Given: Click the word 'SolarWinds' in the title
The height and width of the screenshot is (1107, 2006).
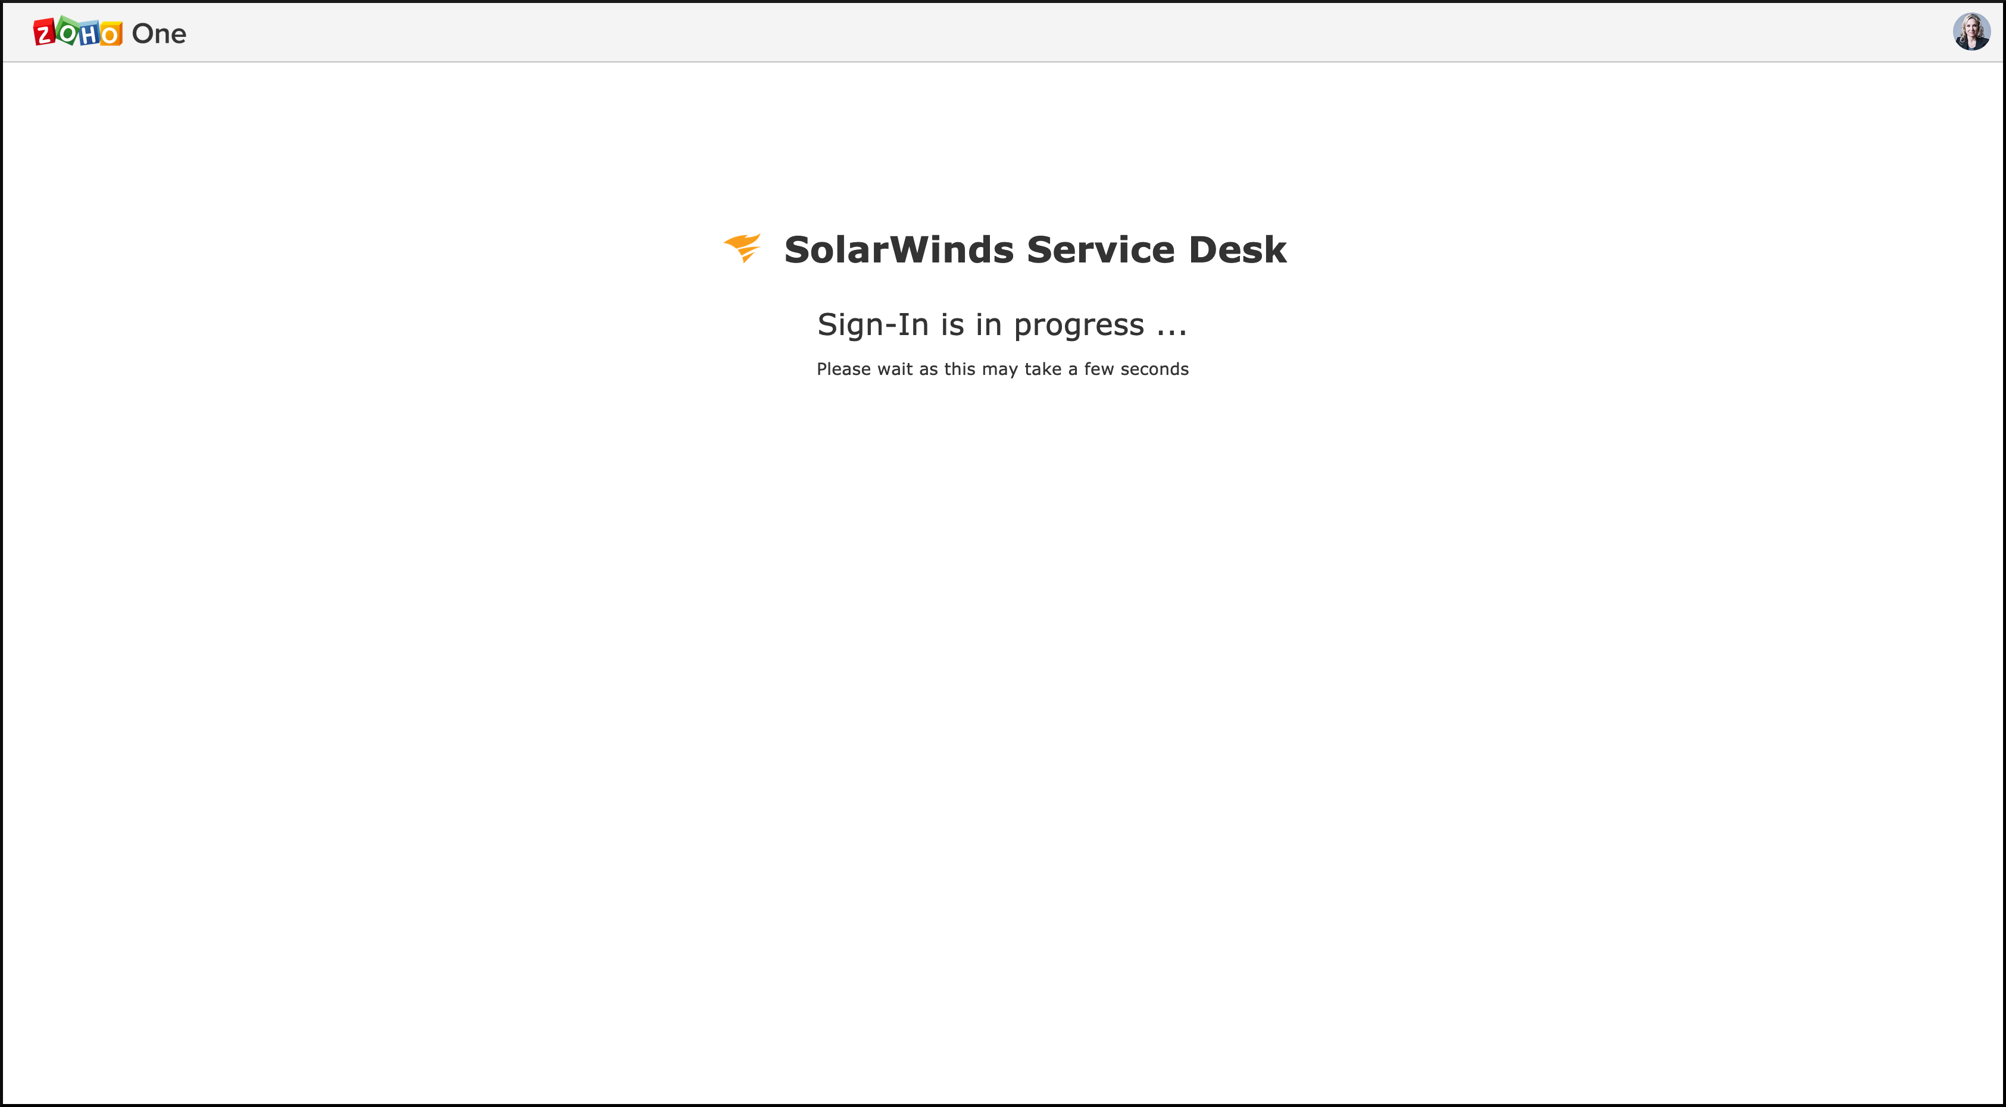Looking at the screenshot, I should (x=899, y=250).
